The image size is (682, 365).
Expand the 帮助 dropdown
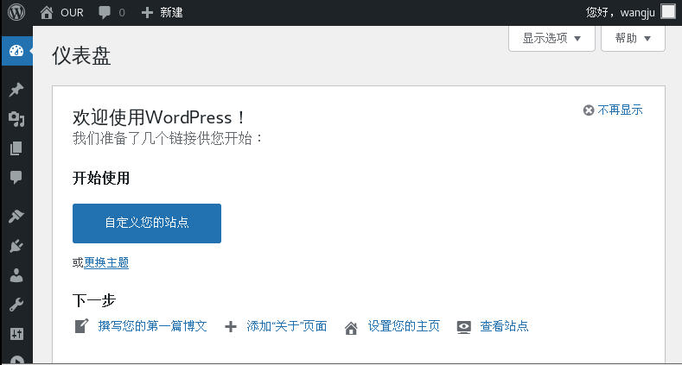click(633, 38)
